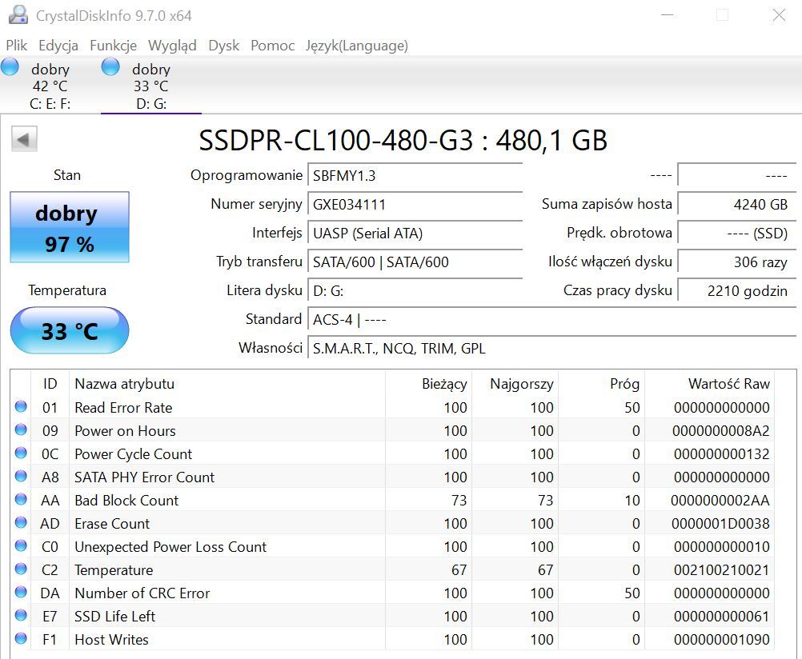Click status orb for Number of CRC Error
Image resolution: width=802 pixels, height=659 pixels.
pos(21,592)
